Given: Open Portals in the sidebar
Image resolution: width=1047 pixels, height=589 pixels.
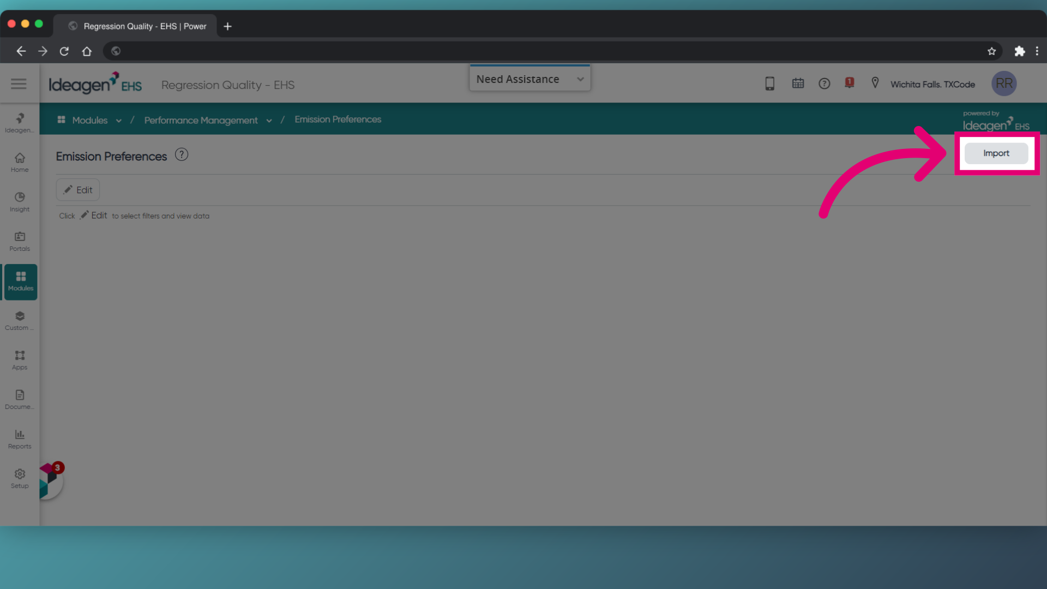Looking at the screenshot, I should (x=20, y=242).
